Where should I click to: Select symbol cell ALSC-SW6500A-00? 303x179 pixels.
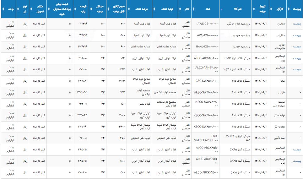point(206,92)
